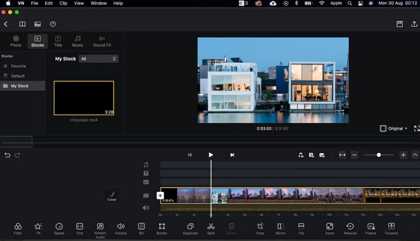Image resolution: width=420 pixels, height=241 pixels.
Task: Open the My Stock All filter dropdown
Action: click(x=98, y=59)
